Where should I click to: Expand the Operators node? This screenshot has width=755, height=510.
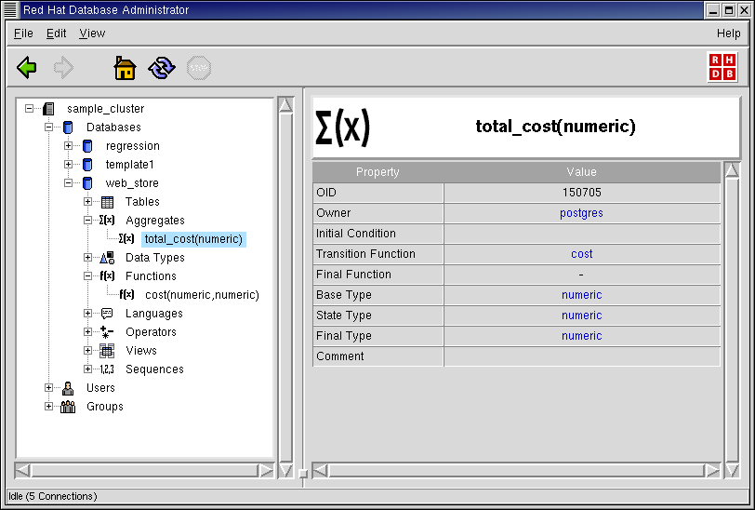click(87, 331)
